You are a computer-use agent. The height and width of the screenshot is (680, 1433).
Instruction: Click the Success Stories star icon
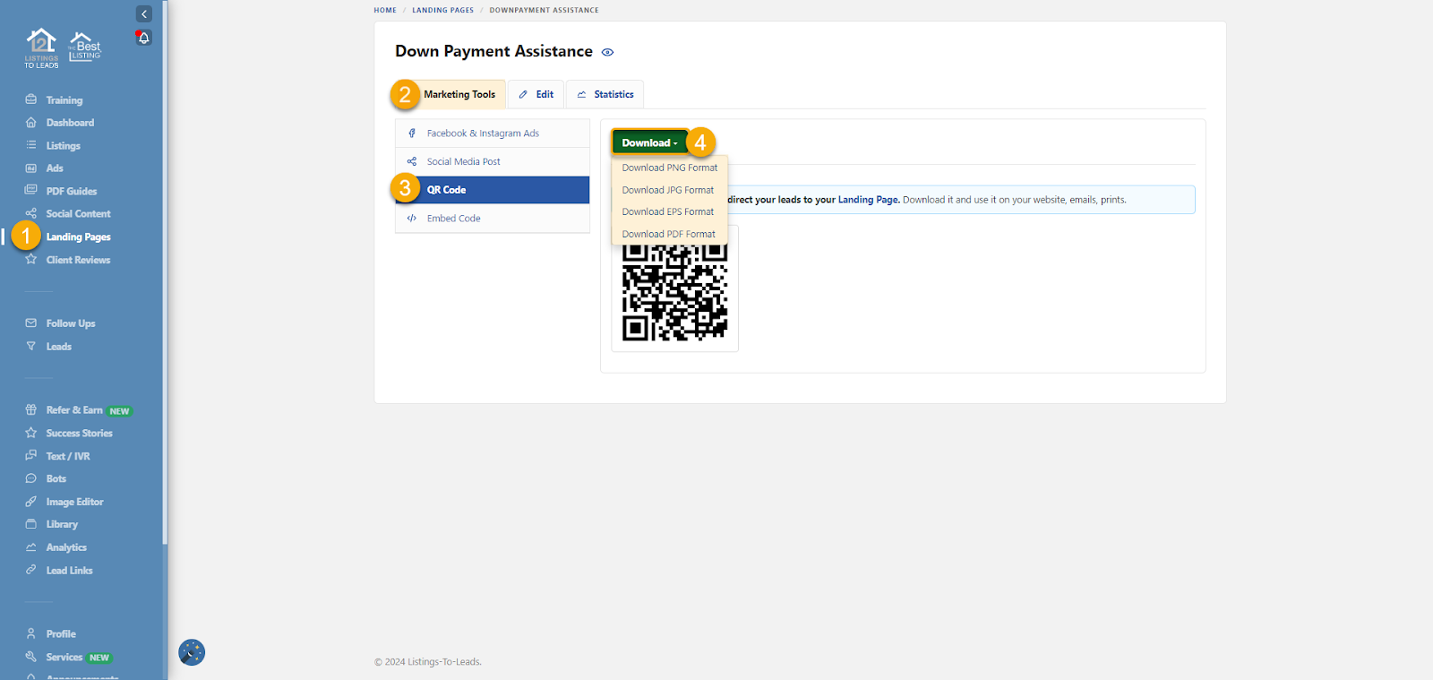[x=30, y=433]
